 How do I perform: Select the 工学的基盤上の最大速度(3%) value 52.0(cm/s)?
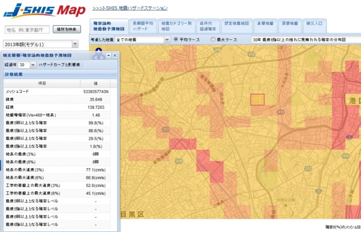96,185
